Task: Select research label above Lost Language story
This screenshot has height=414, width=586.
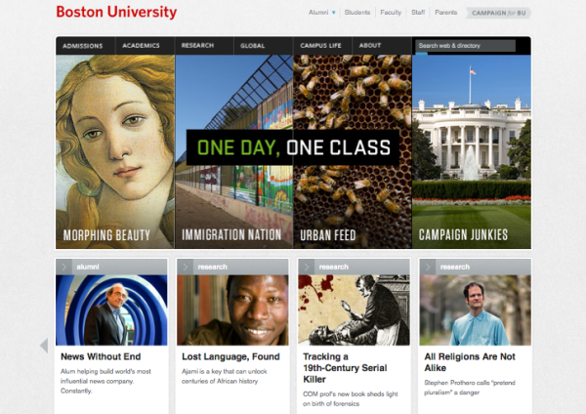Action: pos(212,267)
